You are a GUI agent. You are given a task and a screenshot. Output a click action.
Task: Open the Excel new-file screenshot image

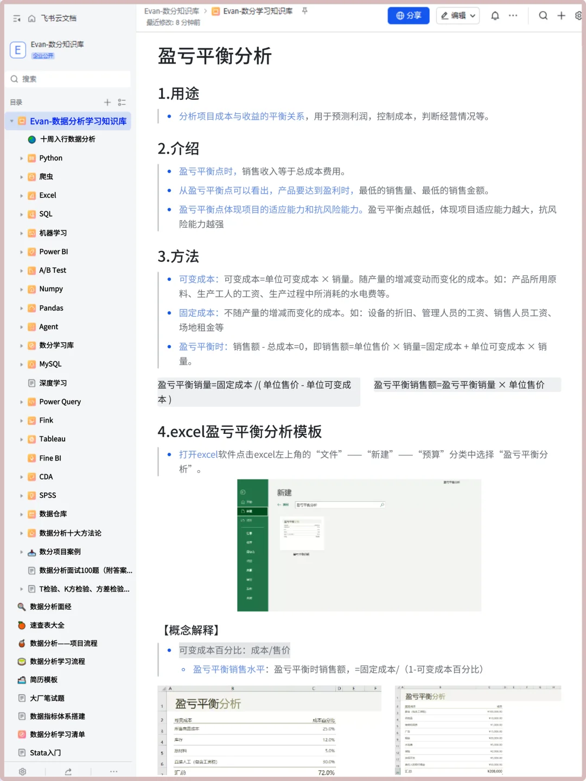(x=359, y=545)
